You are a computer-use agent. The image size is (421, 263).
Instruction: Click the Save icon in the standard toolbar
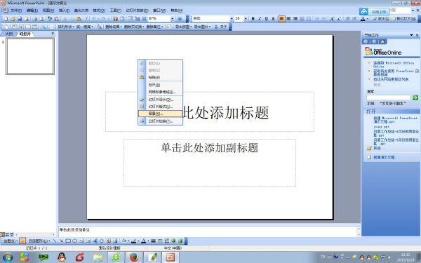(x=20, y=19)
